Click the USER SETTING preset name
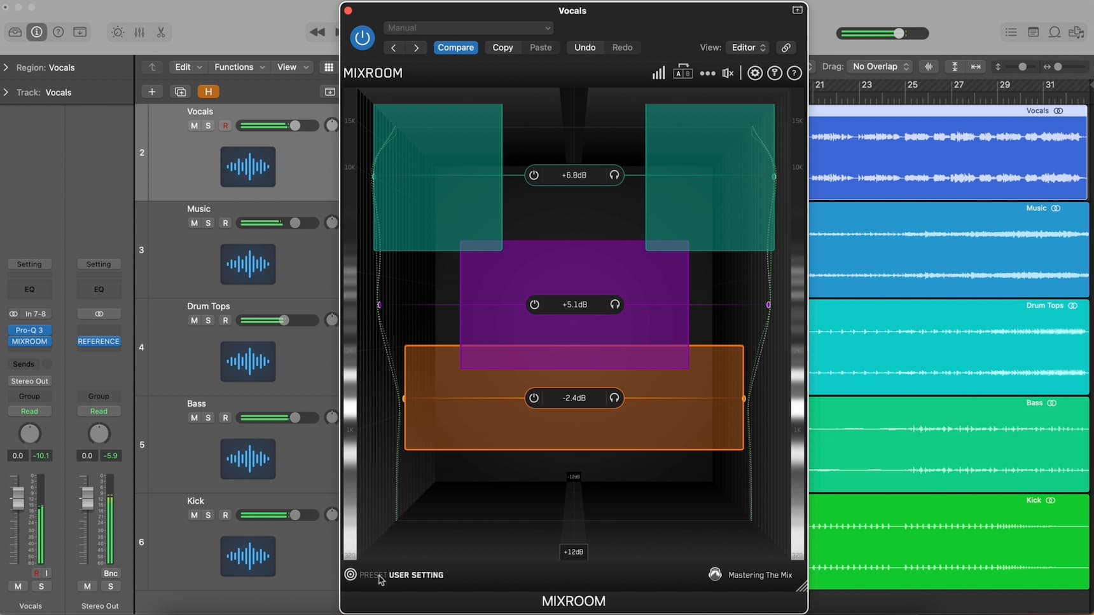1094x615 pixels. click(416, 575)
